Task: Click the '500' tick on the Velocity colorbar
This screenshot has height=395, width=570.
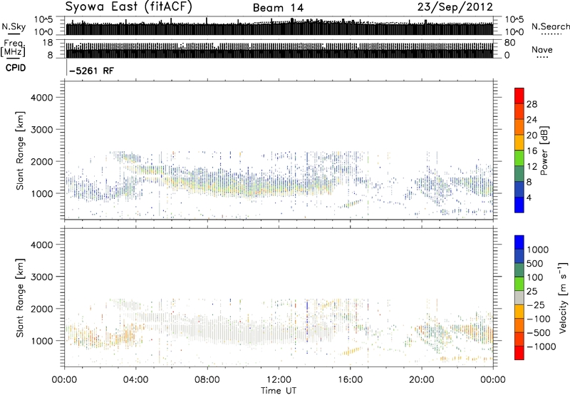Action: click(535, 264)
